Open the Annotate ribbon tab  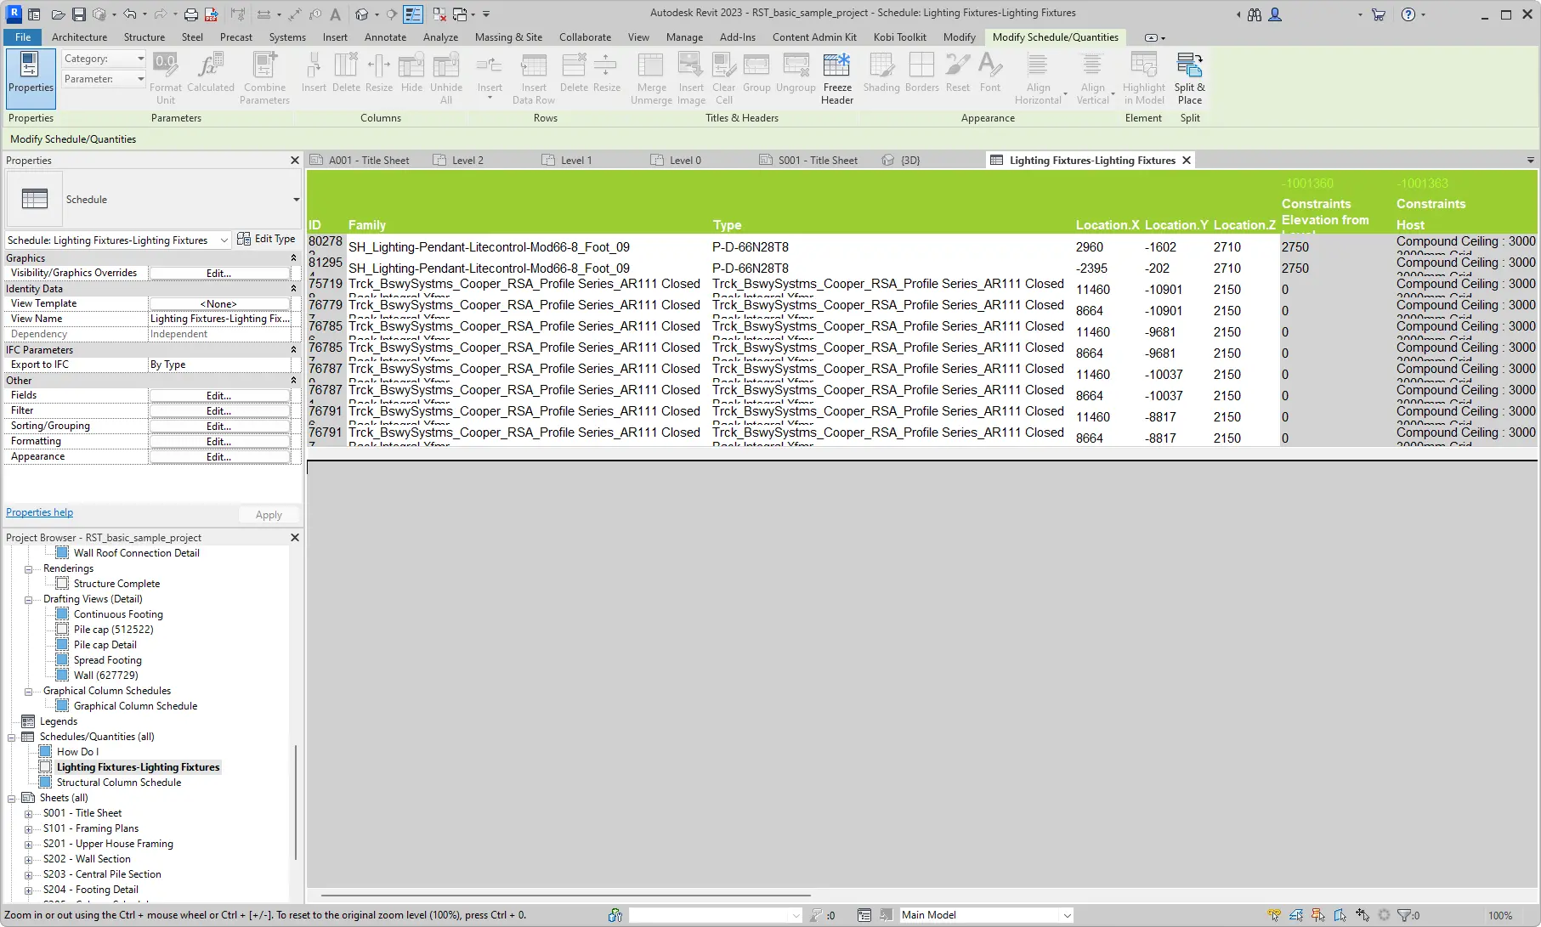click(385, 37)
